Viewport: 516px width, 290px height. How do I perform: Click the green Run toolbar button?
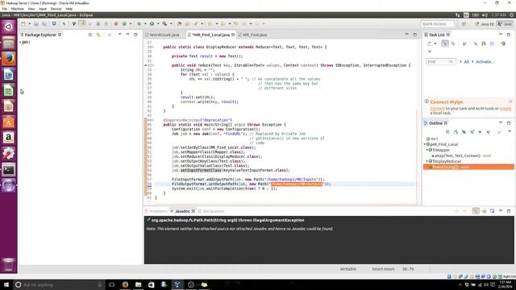(152, 23)
